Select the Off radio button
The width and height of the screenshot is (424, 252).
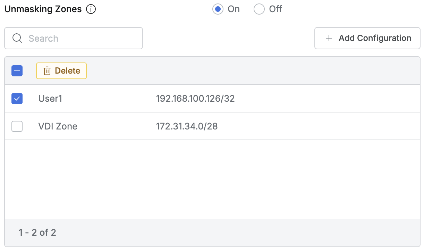(x=259, y=9)
